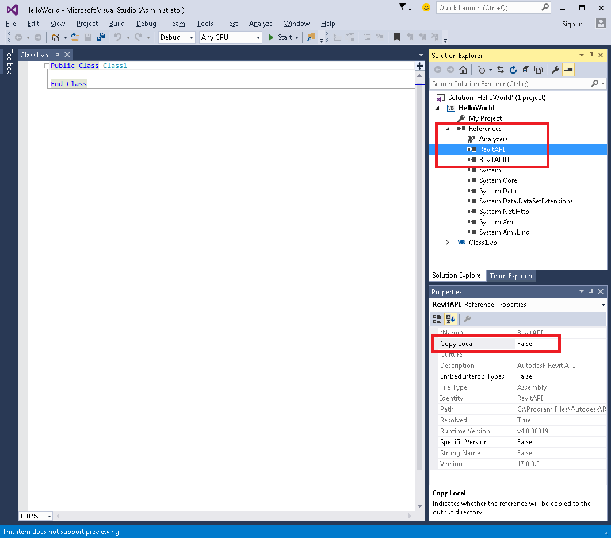The image size is (611, 538).
Task: Open the Solution Configurations Debug dropdown
Action: coord(191,37)
